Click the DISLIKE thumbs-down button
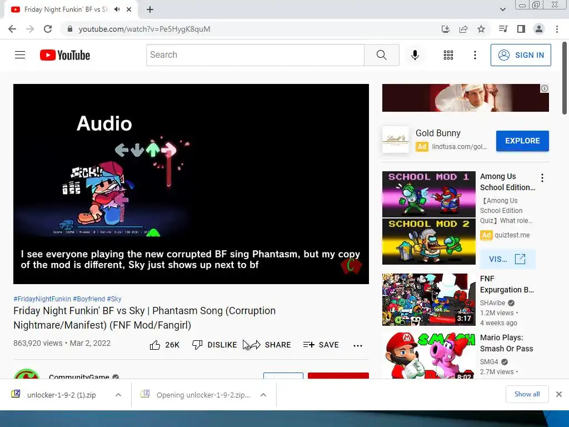 [214, 345]
